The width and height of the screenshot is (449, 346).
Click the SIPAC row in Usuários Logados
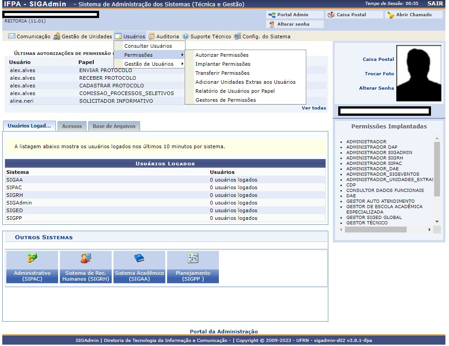[165, 187]
